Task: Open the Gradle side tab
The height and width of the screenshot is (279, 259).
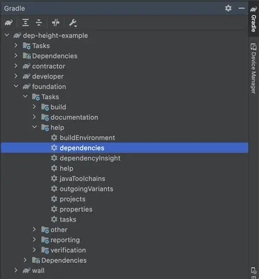Action: coord(254,19)
